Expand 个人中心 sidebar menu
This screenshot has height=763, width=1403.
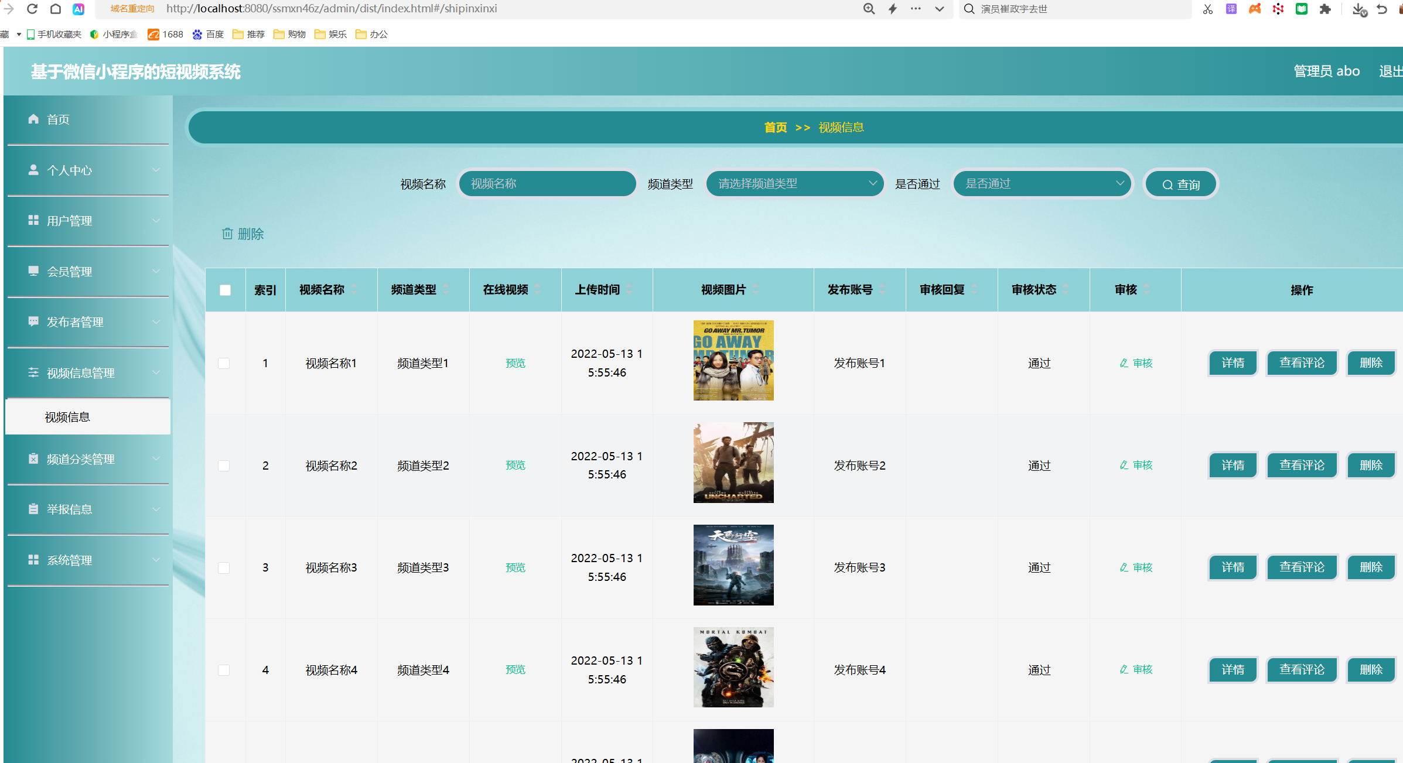88,170
